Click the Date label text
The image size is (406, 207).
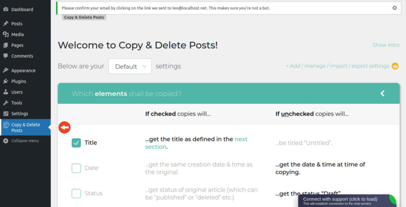point(92,168)
